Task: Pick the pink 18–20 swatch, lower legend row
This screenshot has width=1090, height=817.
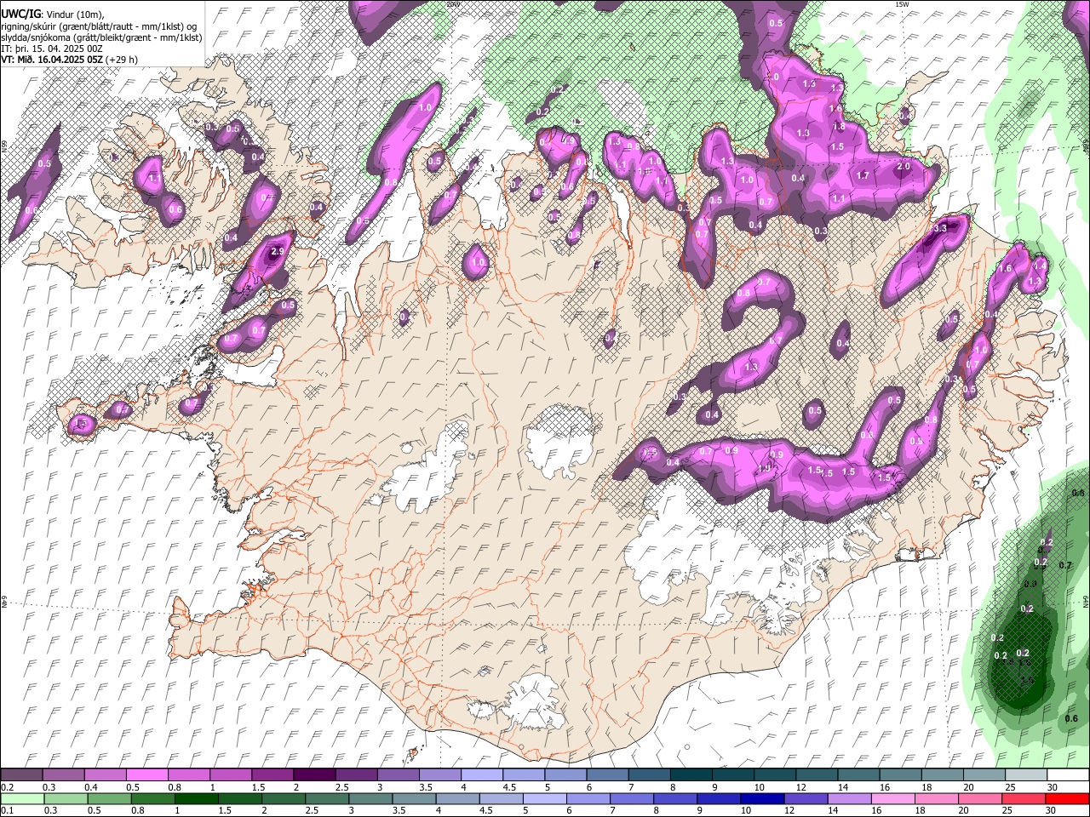Action: (937, 799)
